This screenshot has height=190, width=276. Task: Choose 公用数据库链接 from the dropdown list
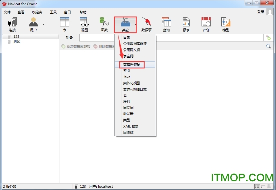(135, 44)
